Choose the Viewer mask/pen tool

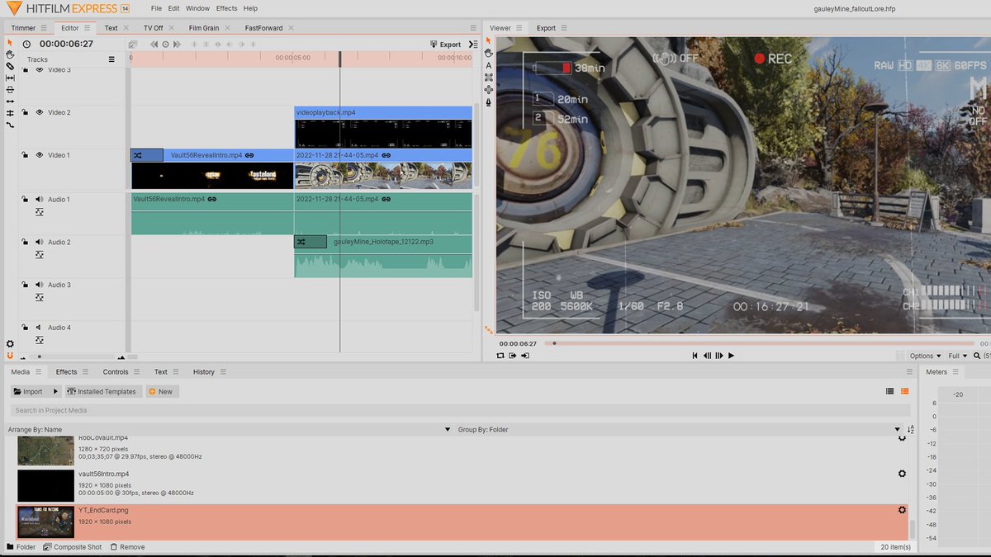(x=488, y=101)
